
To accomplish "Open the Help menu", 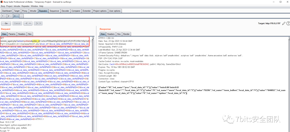I will [41, 6].
